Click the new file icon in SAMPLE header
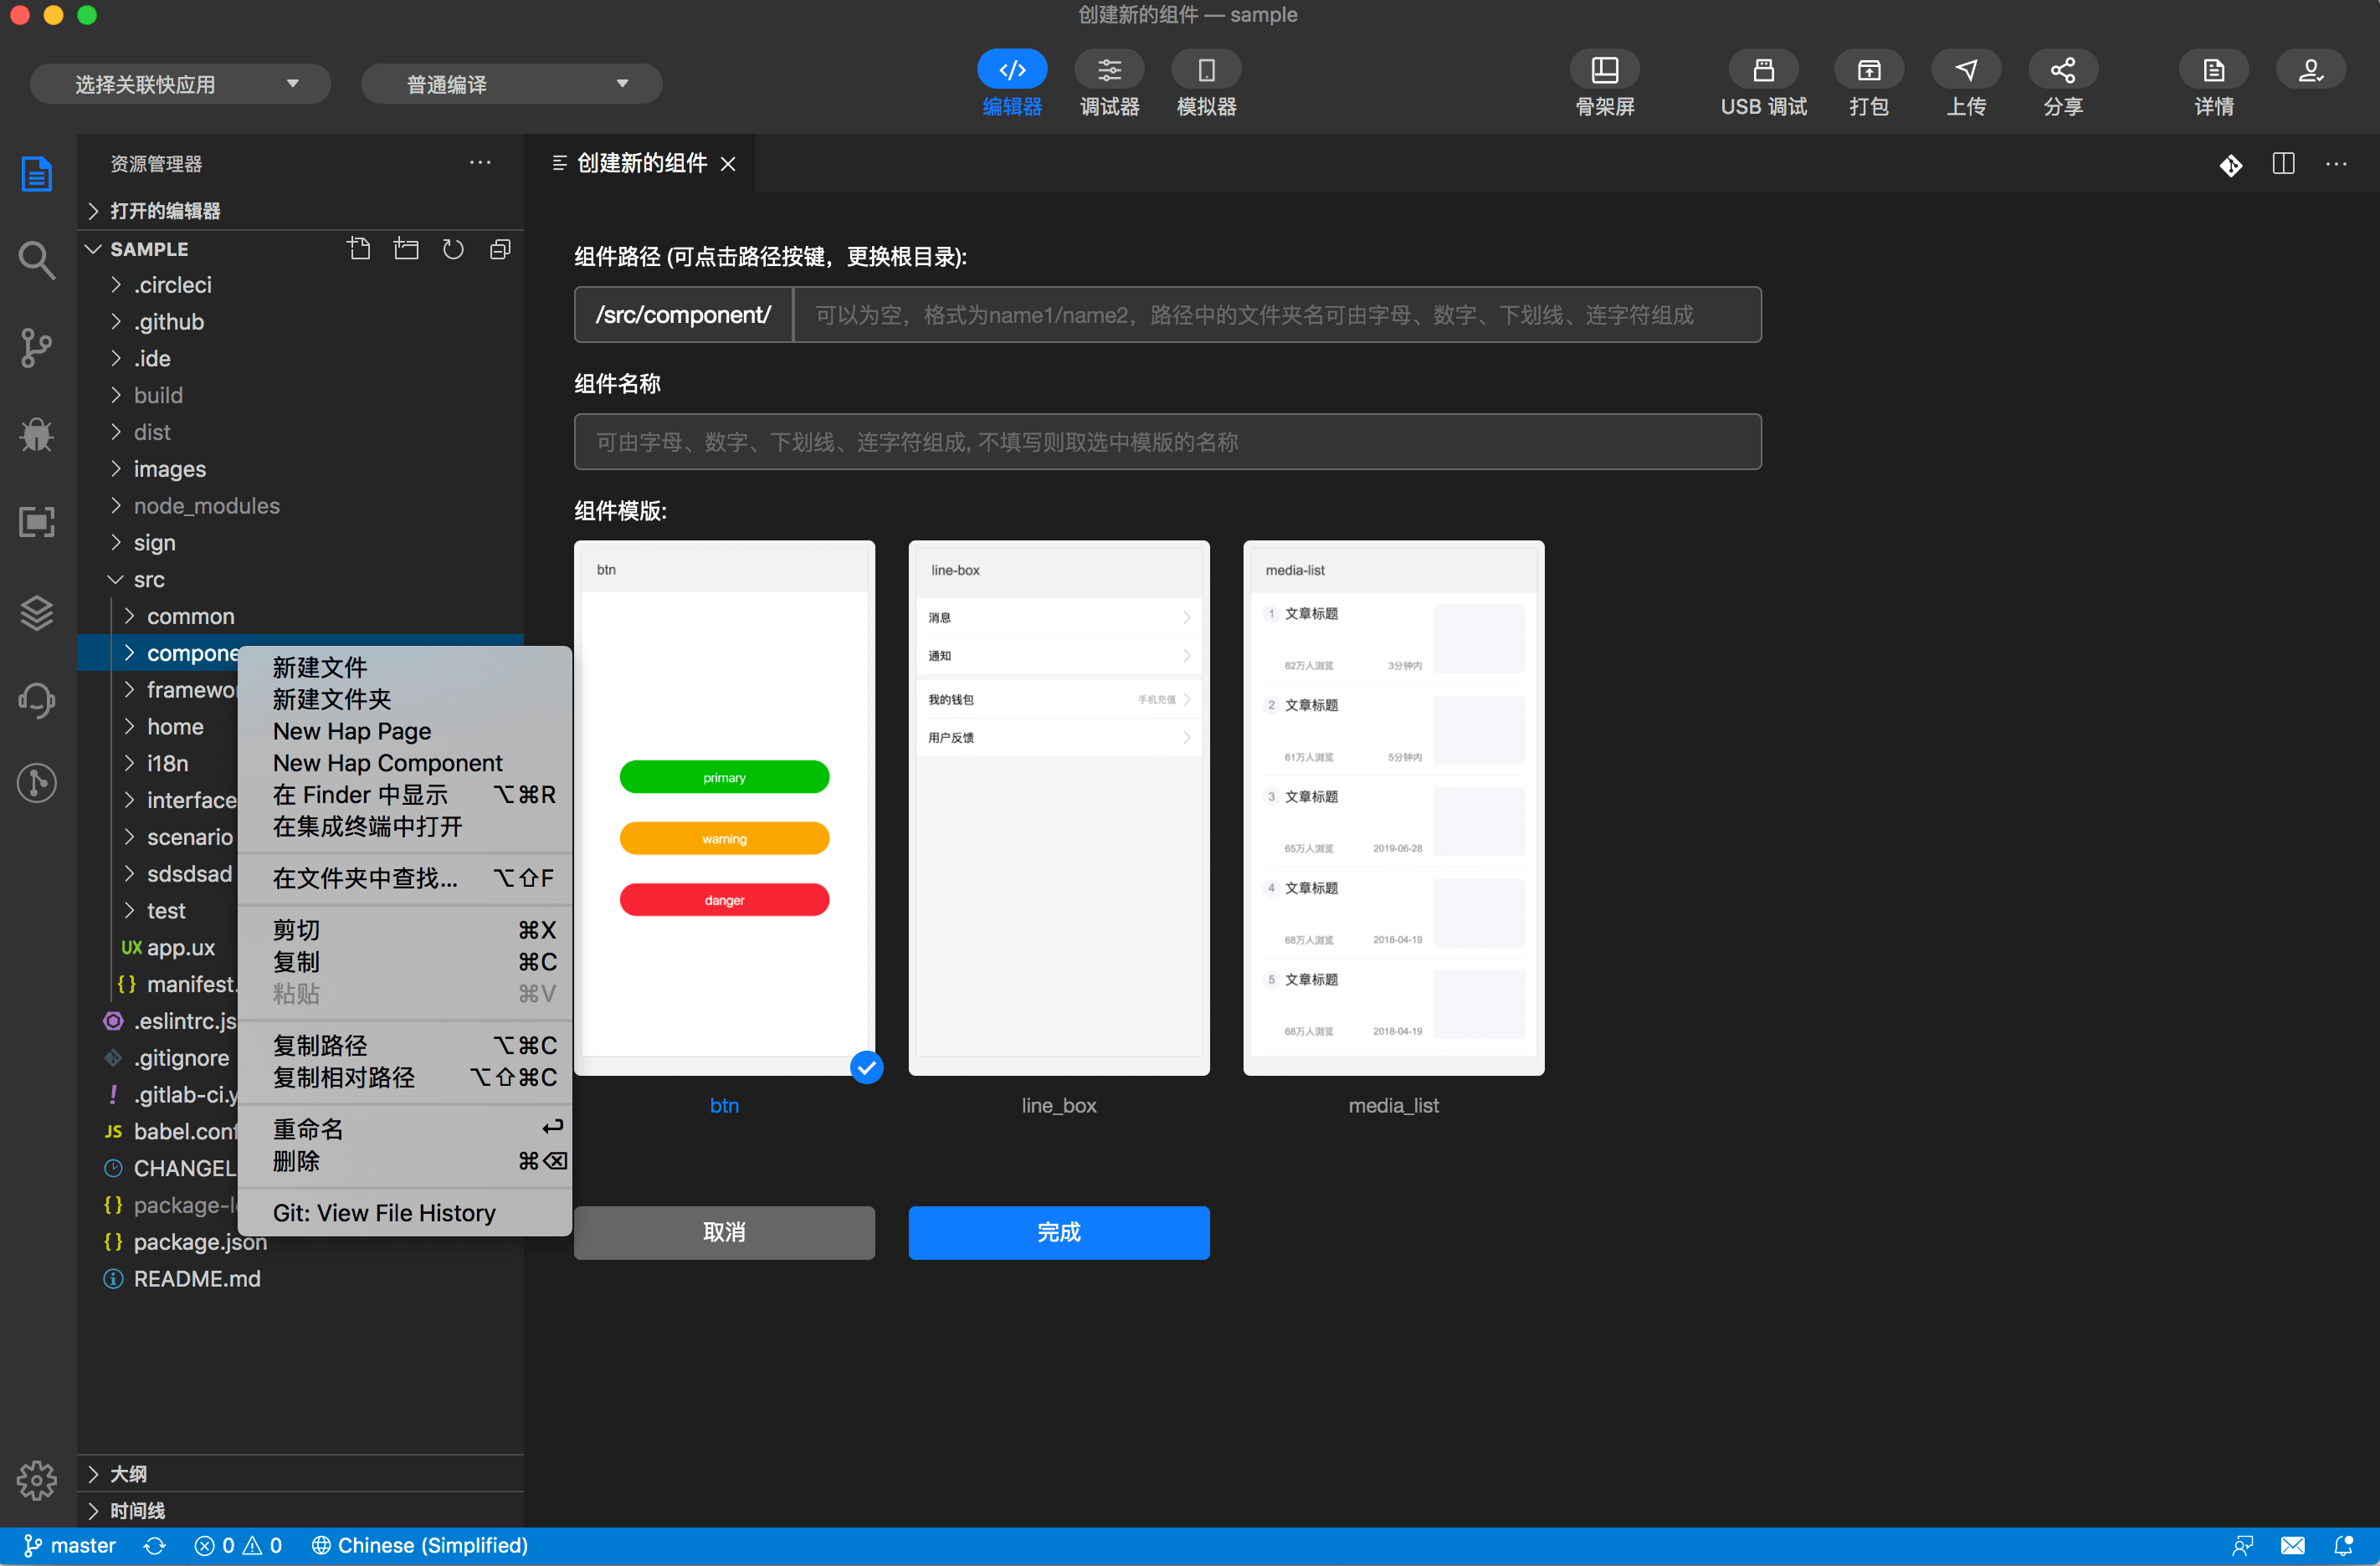Image resolution: width=2380 pixels, height=1566 pixels. pyautogui.click(x=359, y=248)
